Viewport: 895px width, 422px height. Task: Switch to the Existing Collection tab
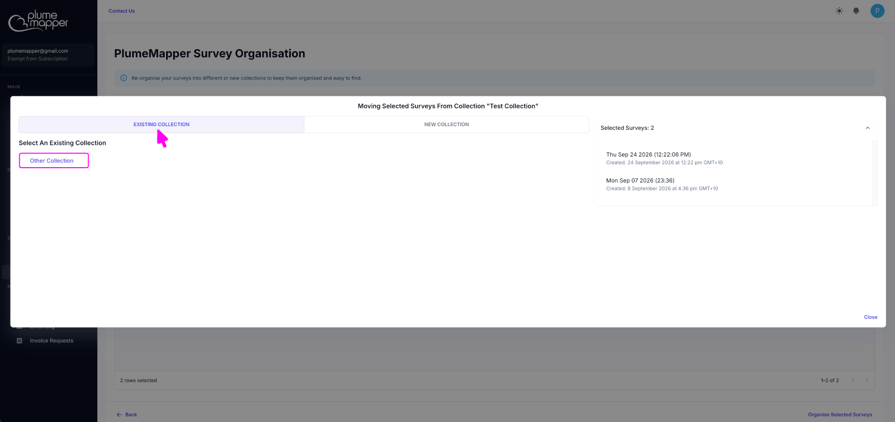[x=162, y=125]
